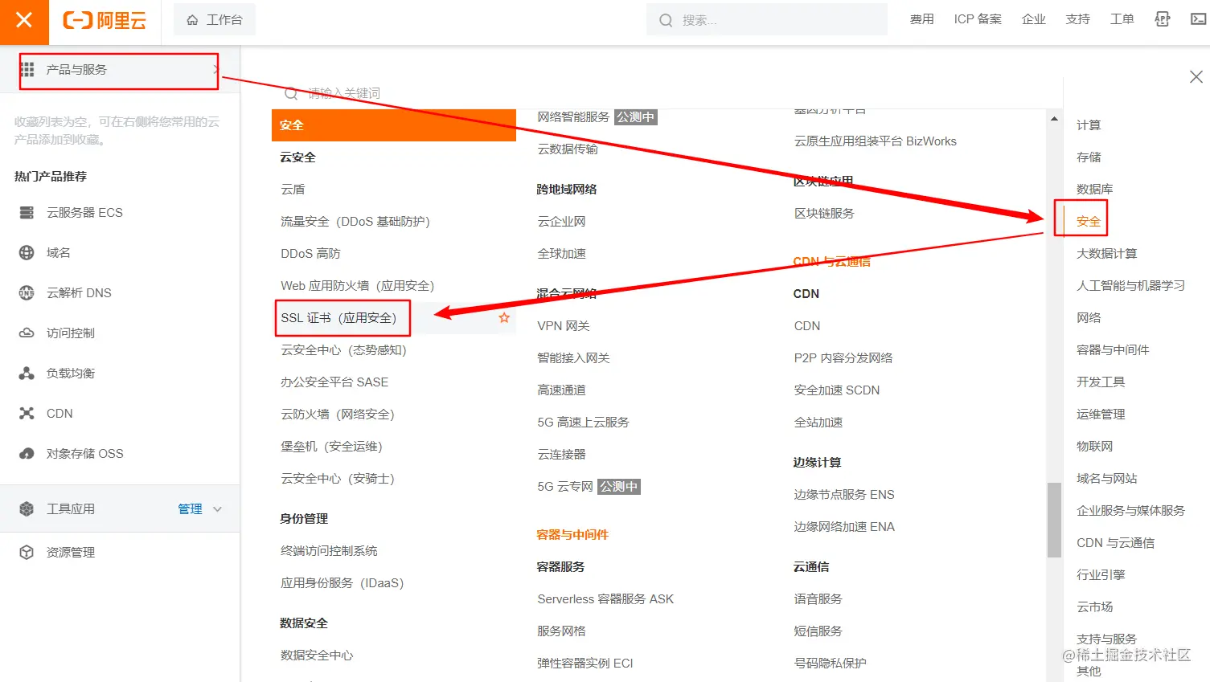
Task: Open the 工单 top bar item
Action: (x=1122, y=19)
